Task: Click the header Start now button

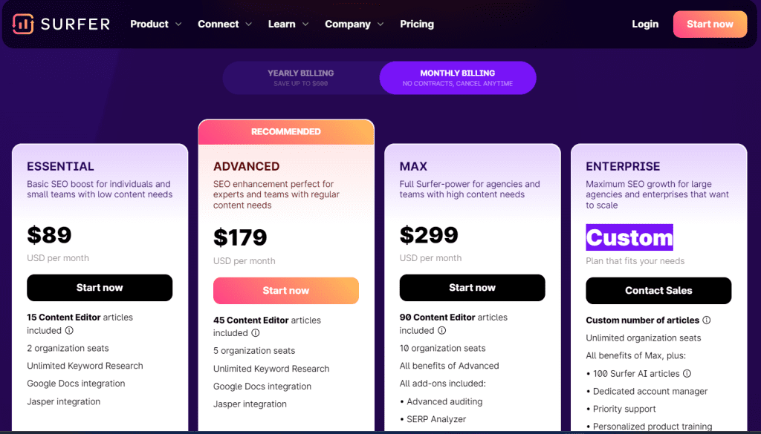Action: coord(710,24)
